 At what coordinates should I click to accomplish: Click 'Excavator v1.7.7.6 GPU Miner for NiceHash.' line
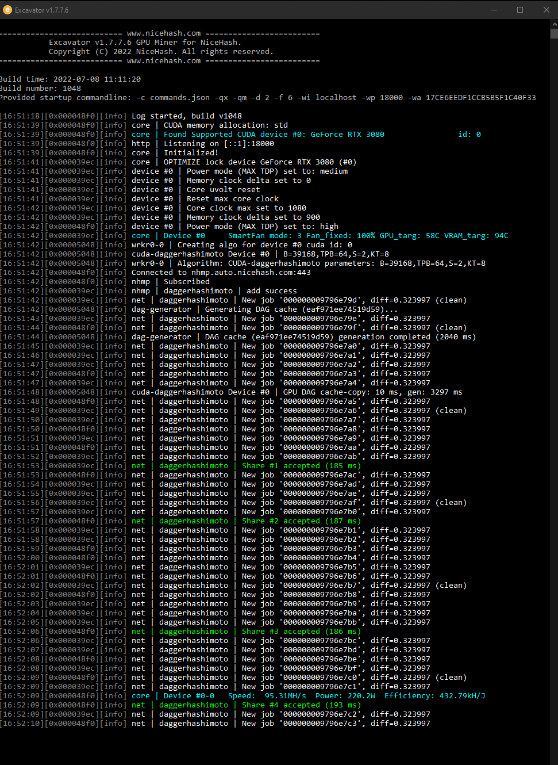145,43
